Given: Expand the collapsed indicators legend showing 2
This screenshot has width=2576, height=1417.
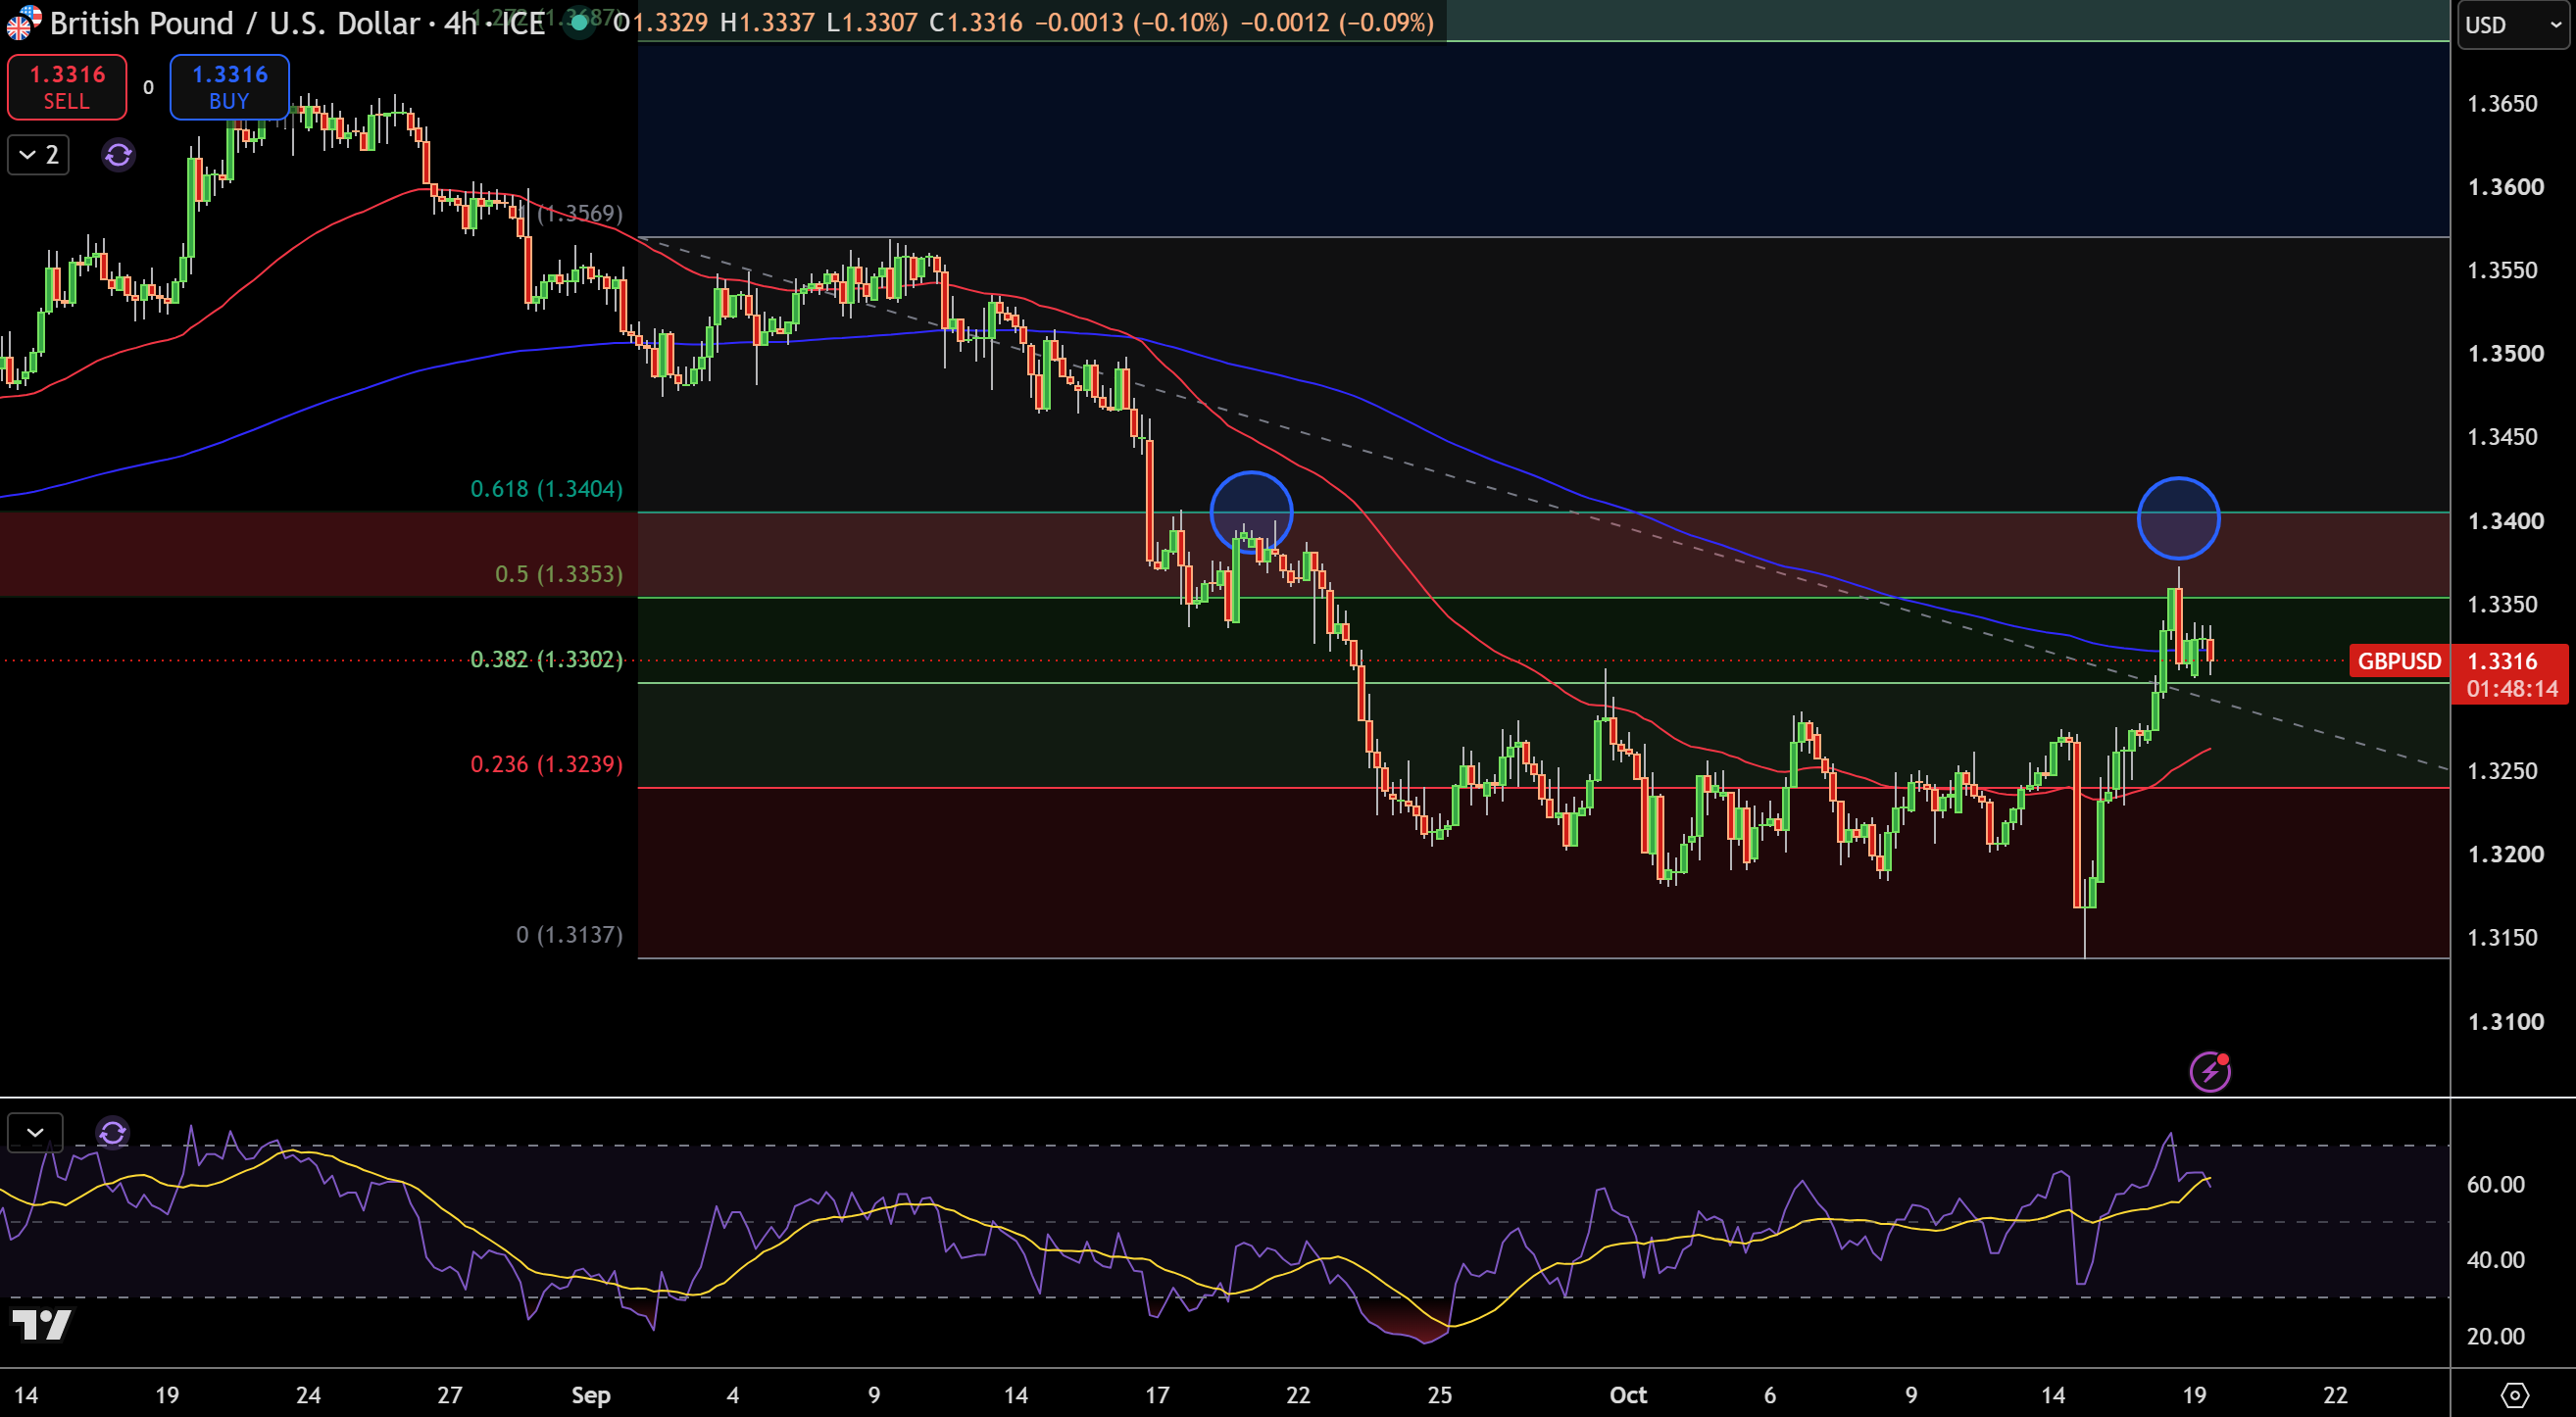Looking at the screenshot, I should pos(39,155).
